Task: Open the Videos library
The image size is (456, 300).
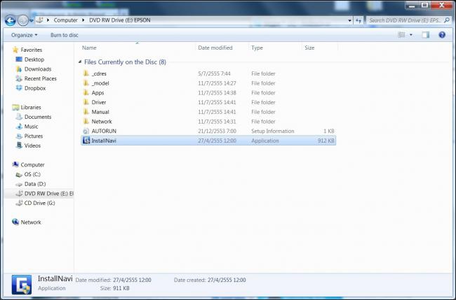Action: [32, 145]
